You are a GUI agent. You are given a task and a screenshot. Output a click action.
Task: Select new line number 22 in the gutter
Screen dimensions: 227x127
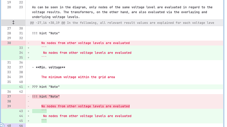[21, 2]
